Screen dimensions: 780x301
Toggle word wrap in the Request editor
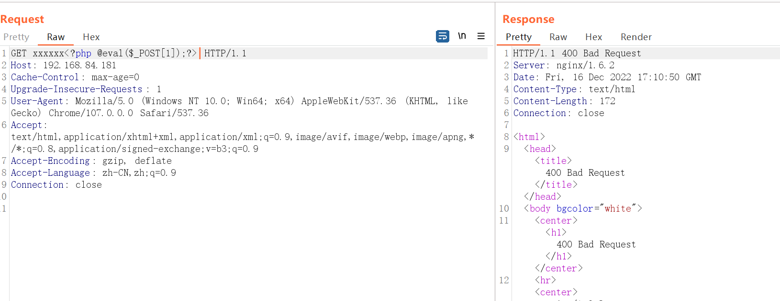[443, 36]
